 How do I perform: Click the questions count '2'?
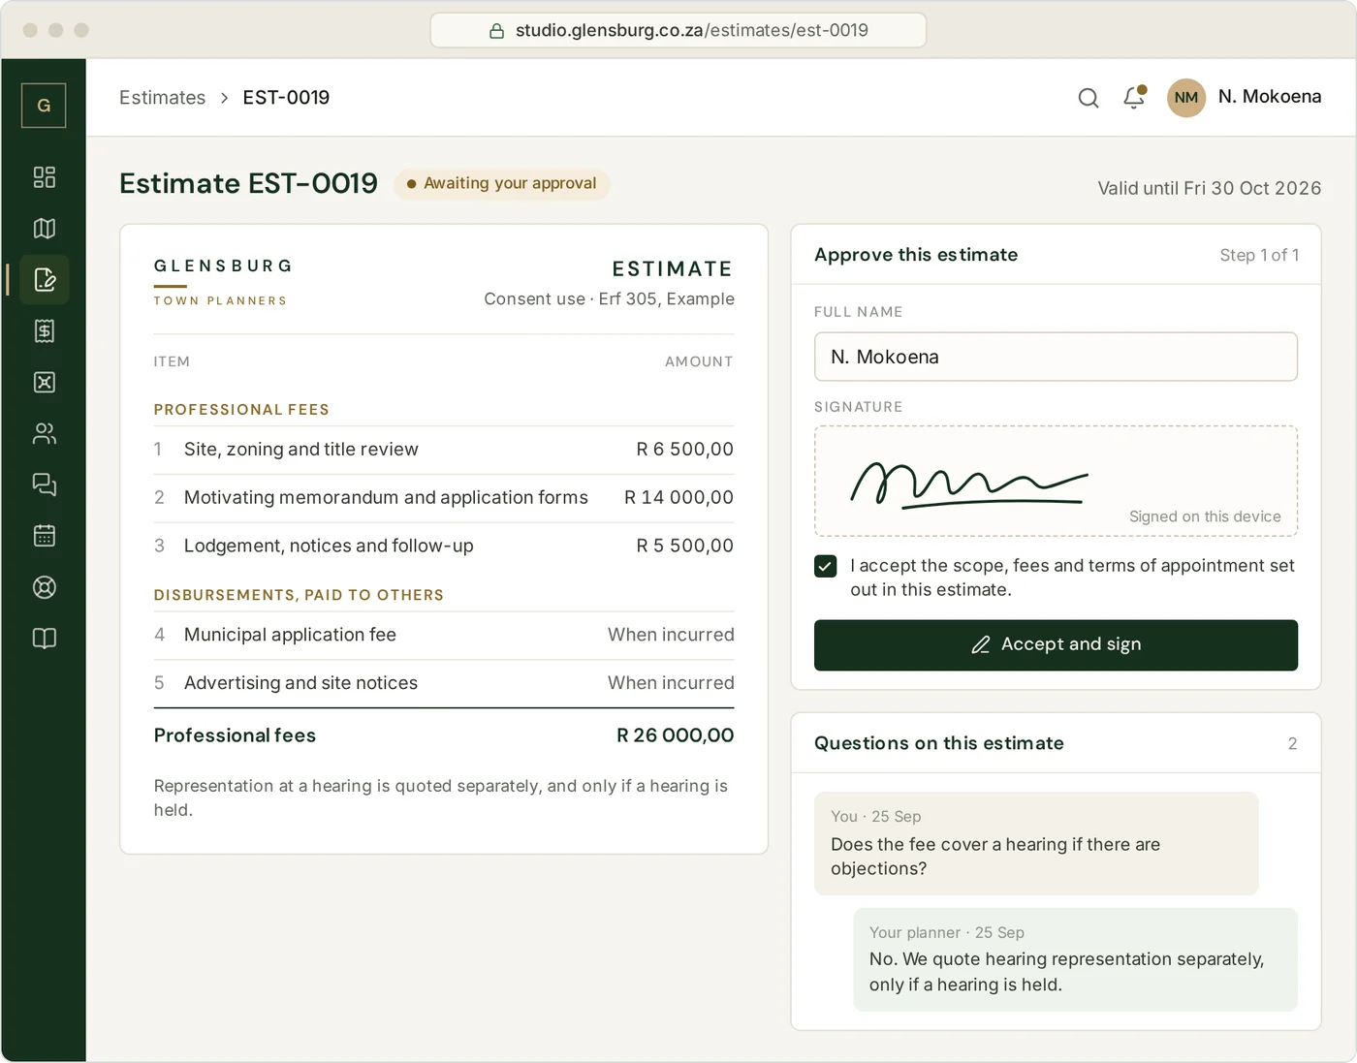click(1292, 744)
